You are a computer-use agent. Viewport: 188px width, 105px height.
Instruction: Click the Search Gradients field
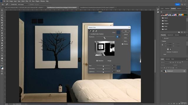coord(174,12)
